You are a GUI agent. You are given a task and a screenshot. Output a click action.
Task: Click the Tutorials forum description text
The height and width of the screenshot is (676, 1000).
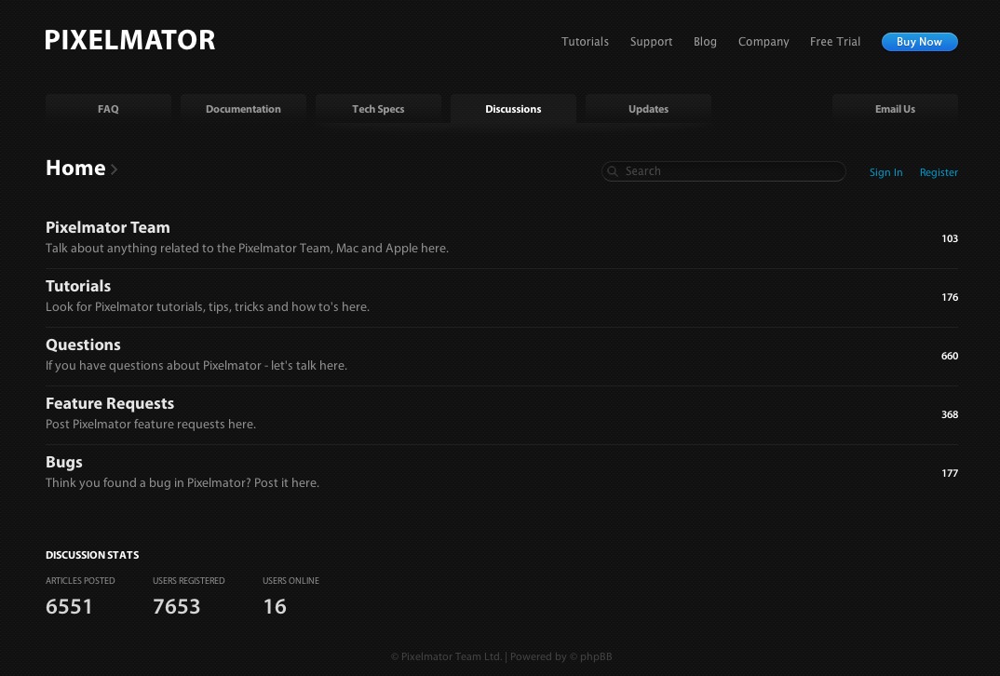[x=208, y=306]
